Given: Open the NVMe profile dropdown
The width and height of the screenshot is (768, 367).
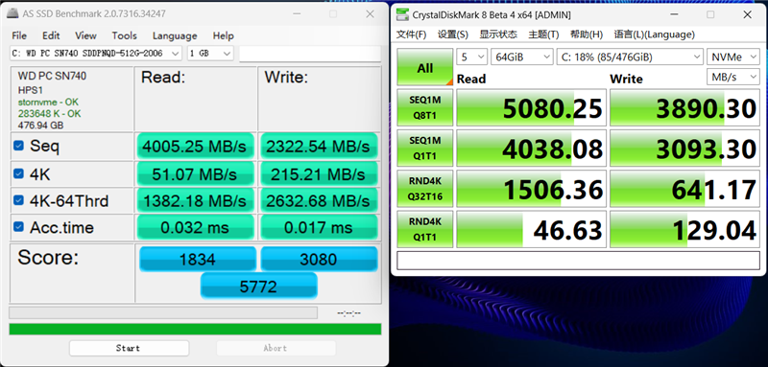Looking at the screenshot, I should [x=733, y=57].
